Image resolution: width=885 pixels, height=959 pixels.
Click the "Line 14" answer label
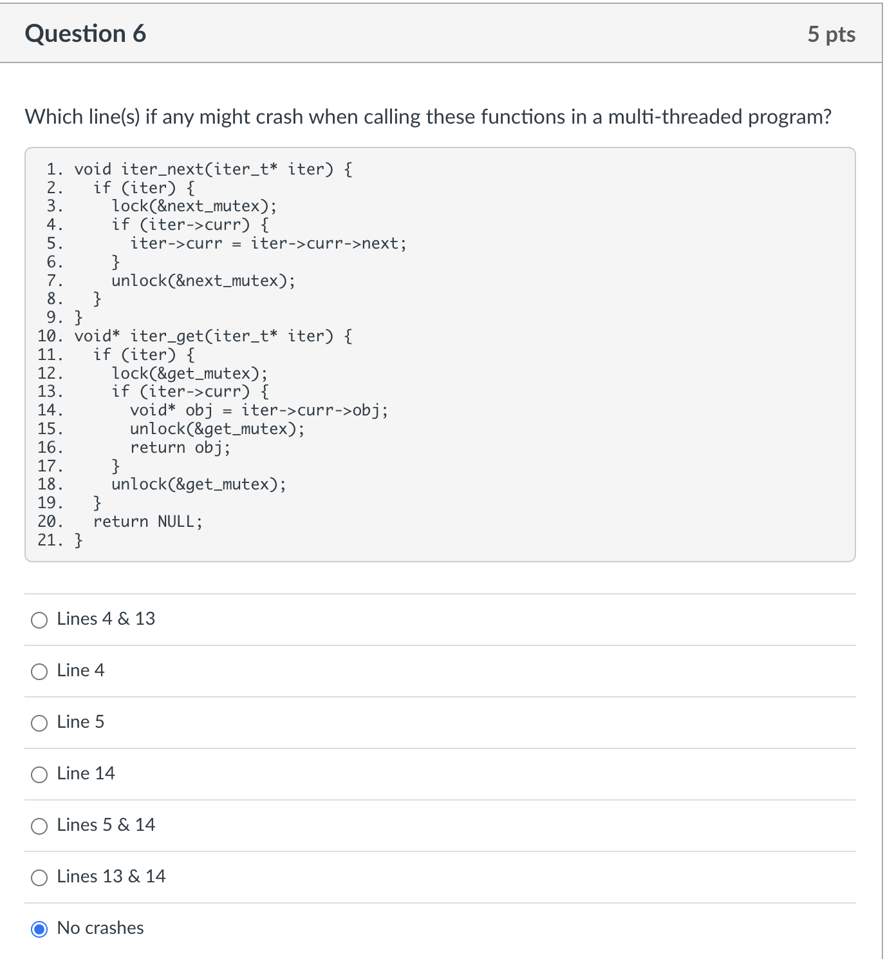click(85, 774)
